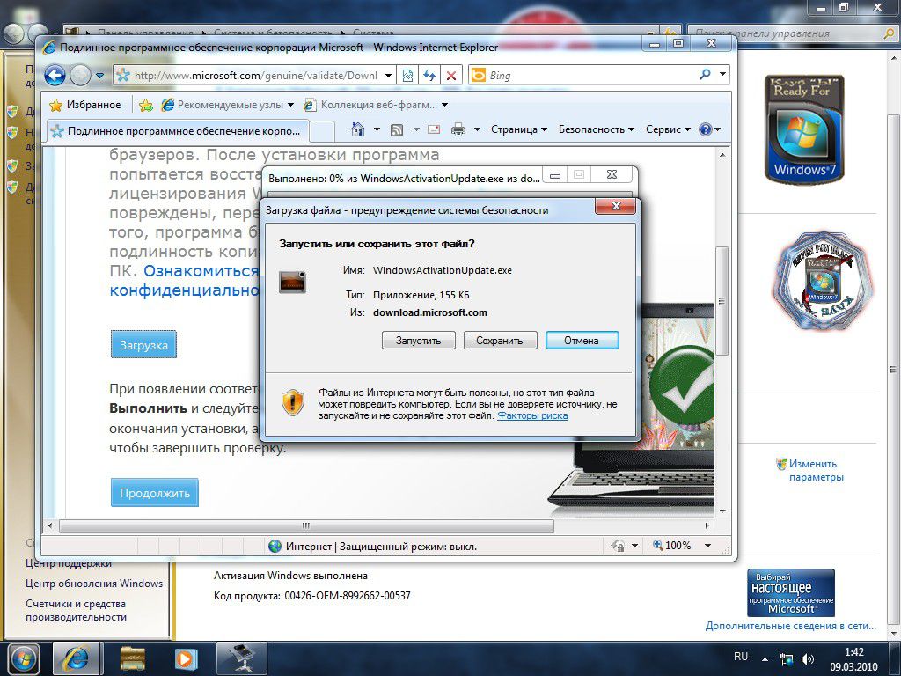
Task: Expand the Print options dropdown arrow
Action: tap(477, 129)
